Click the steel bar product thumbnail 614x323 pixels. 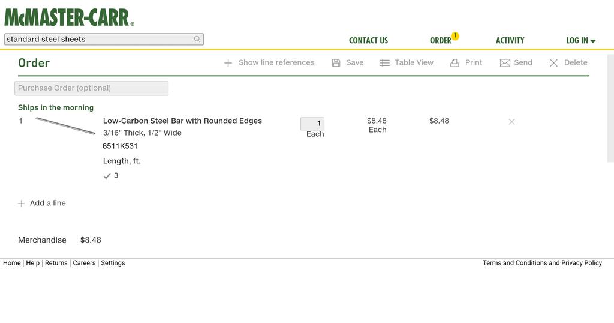[x=65, y=126]
